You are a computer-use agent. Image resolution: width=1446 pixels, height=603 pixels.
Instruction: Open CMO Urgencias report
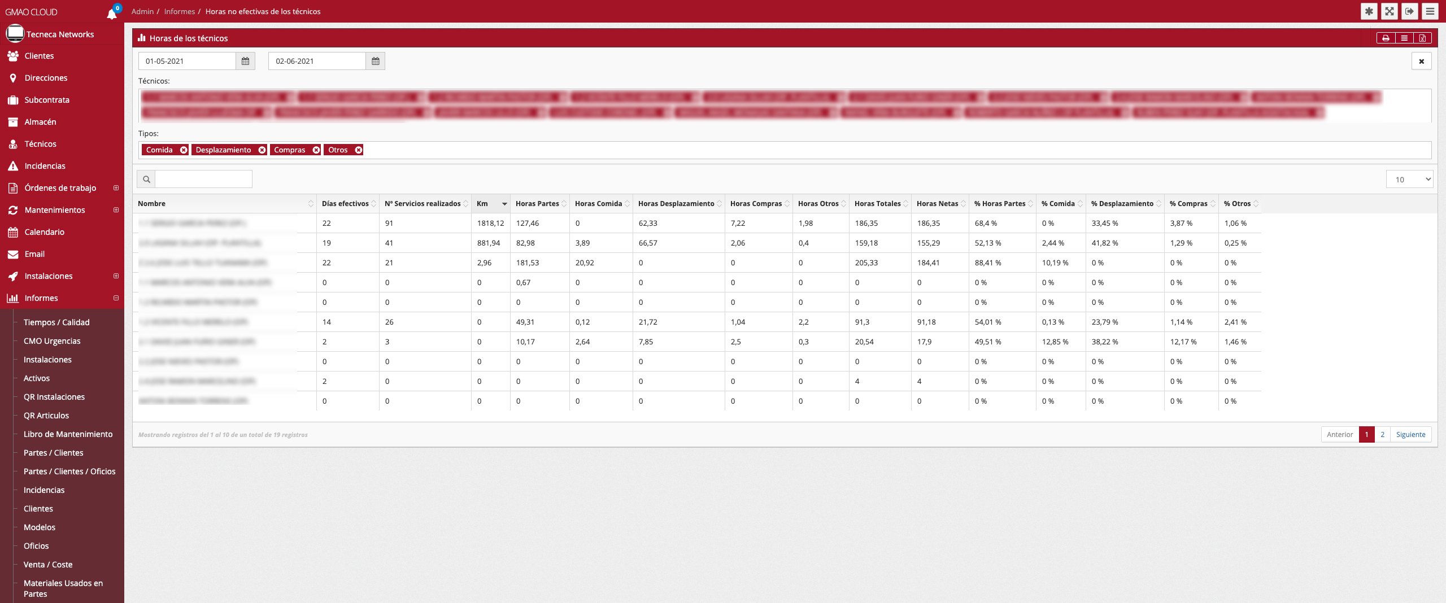52,341
